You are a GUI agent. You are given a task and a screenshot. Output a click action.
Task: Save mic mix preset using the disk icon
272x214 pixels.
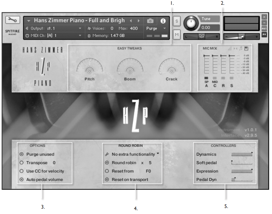[x=247, y=48]
